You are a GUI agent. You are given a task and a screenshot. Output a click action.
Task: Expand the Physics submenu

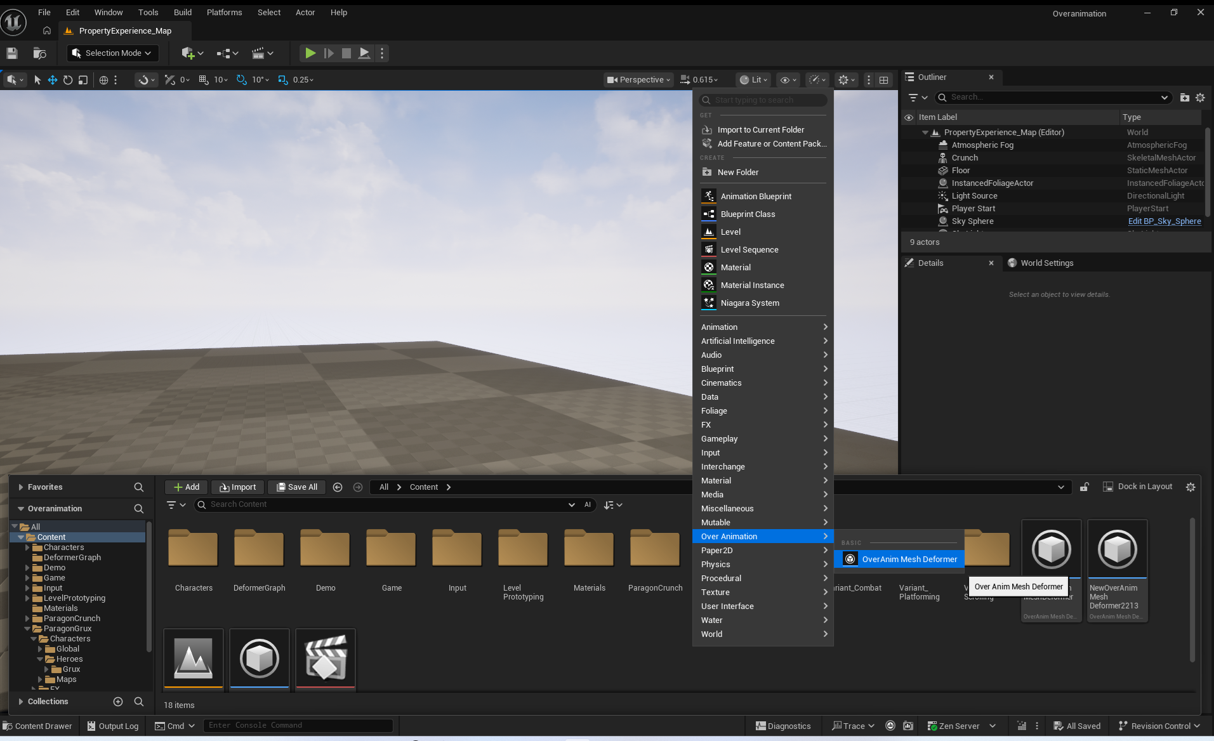point(763,565)
